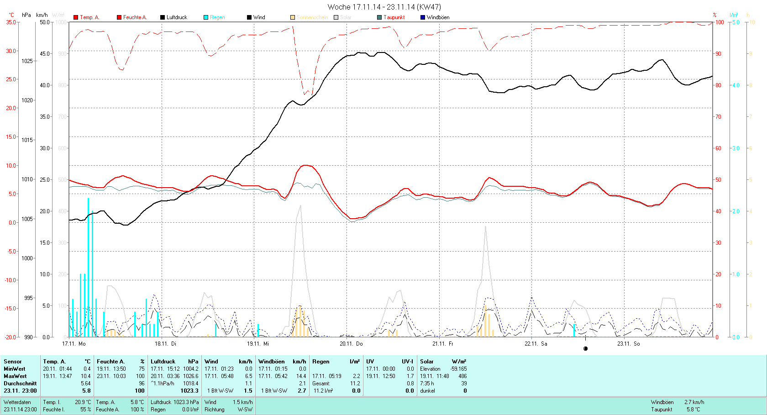Image resolution: width=767 pixels, height=415 pixels.
Task: Click the '21.11. Fr' date on the time axis
Action: [443, 344]
